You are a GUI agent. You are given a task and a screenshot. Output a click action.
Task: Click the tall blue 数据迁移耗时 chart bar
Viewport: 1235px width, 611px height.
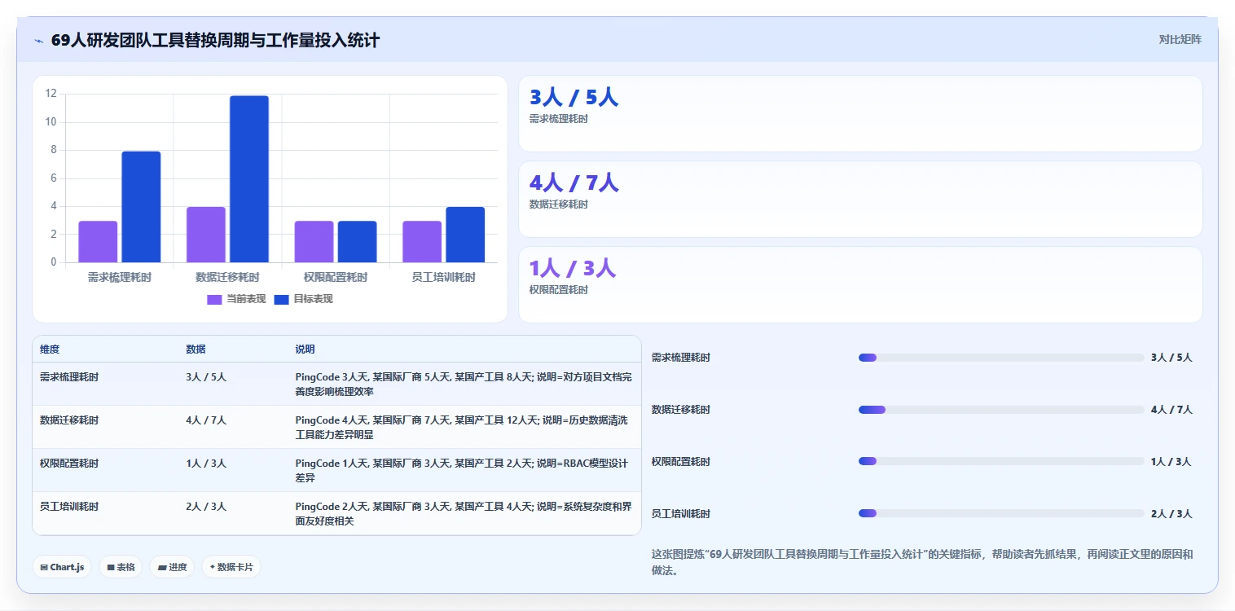[249, 179]
